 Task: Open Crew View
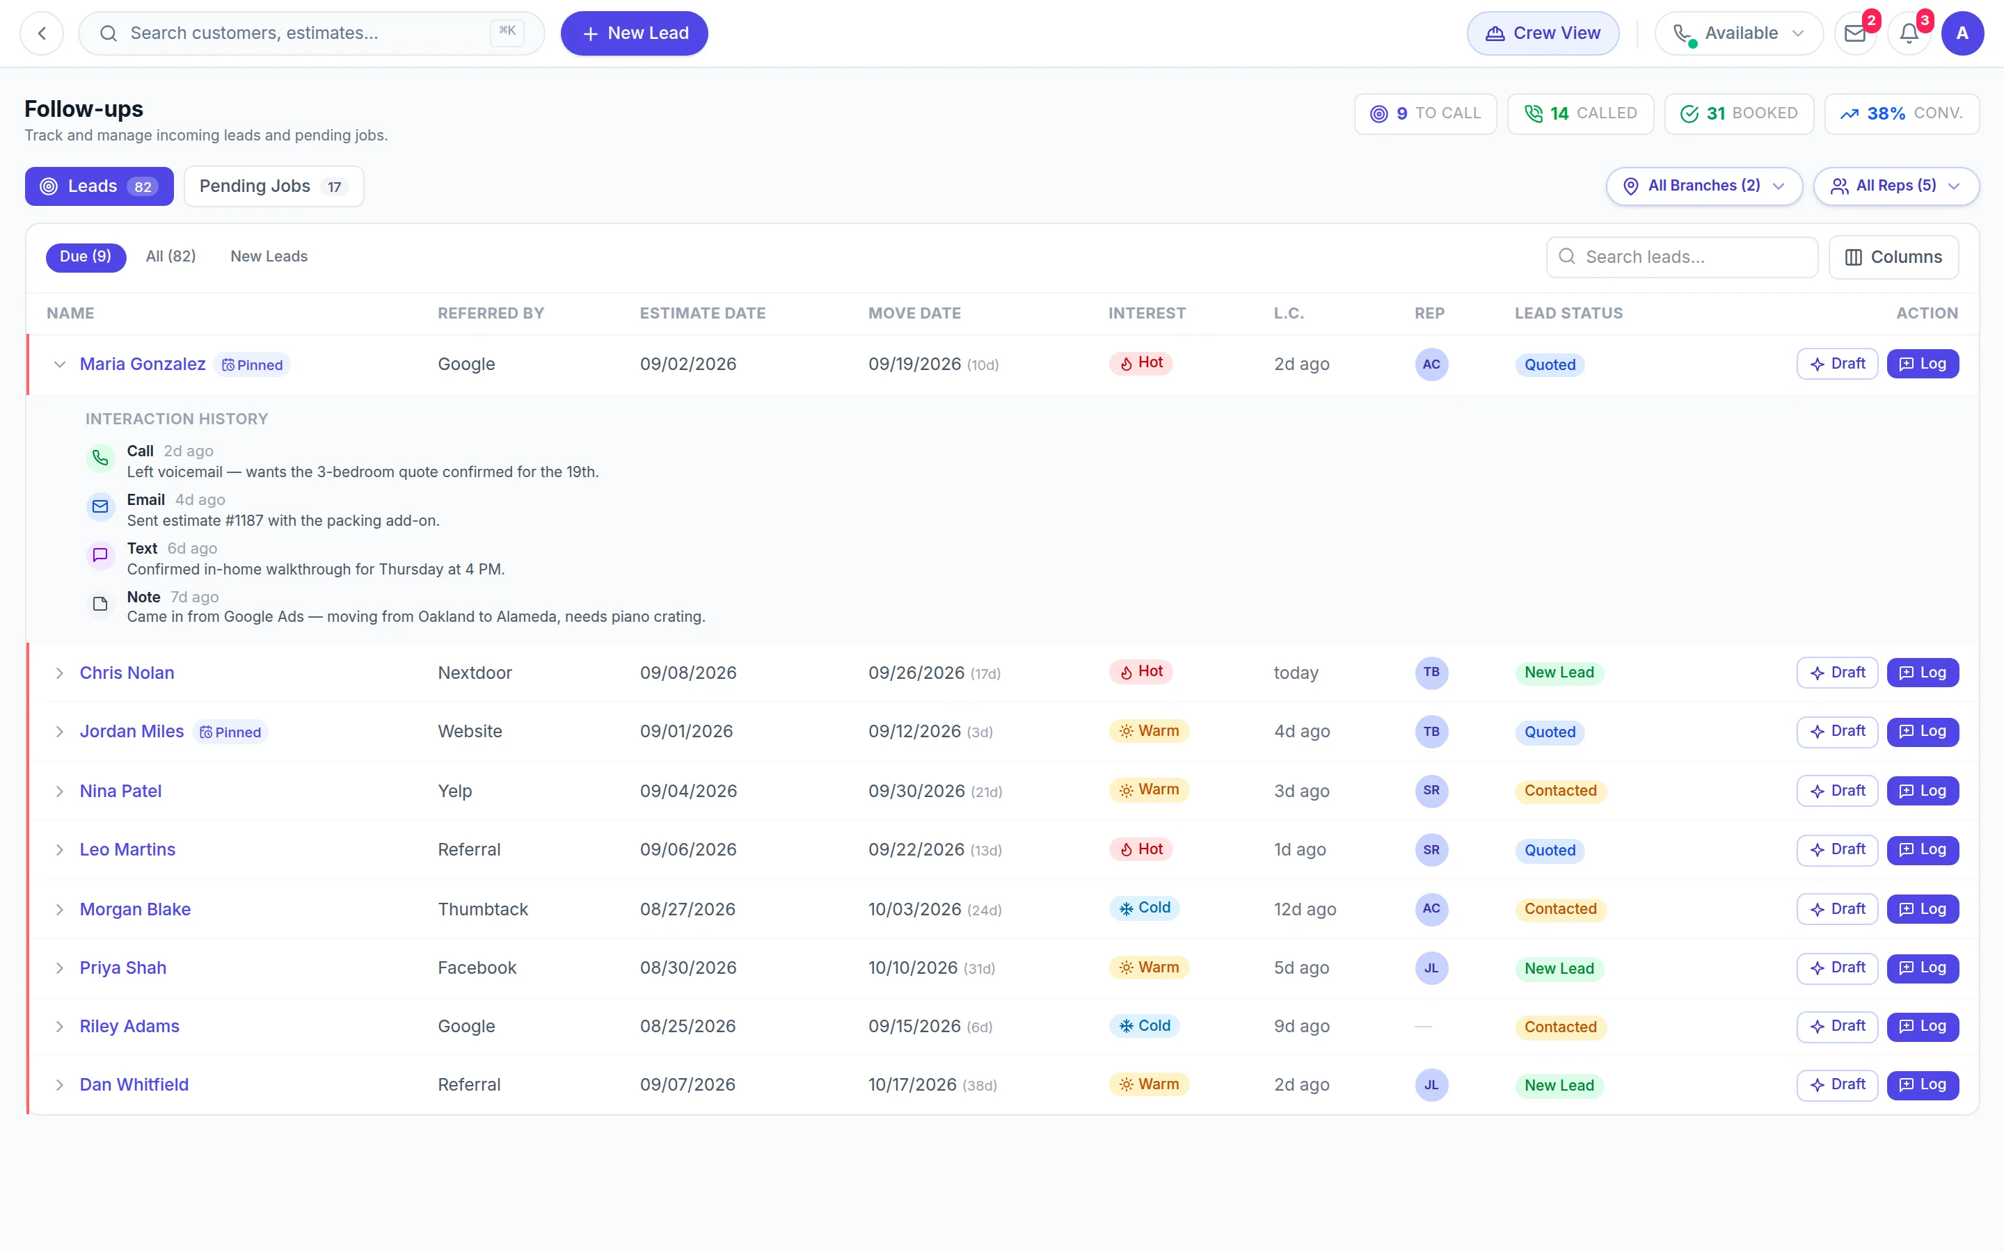1543,33
